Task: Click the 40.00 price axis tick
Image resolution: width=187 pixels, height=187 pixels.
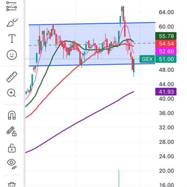Action: pyautogui.click(x=166, y=99)
